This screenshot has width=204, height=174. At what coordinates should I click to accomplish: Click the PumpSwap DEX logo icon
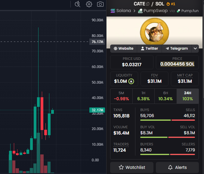(140, 11)
